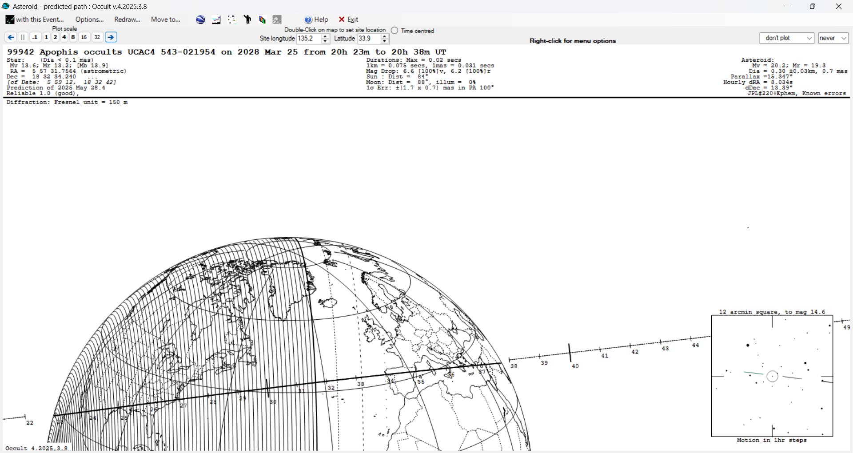853x453 pixels.
Task: Decrease Site longitude with down spinner
Action: click(325, 41)
